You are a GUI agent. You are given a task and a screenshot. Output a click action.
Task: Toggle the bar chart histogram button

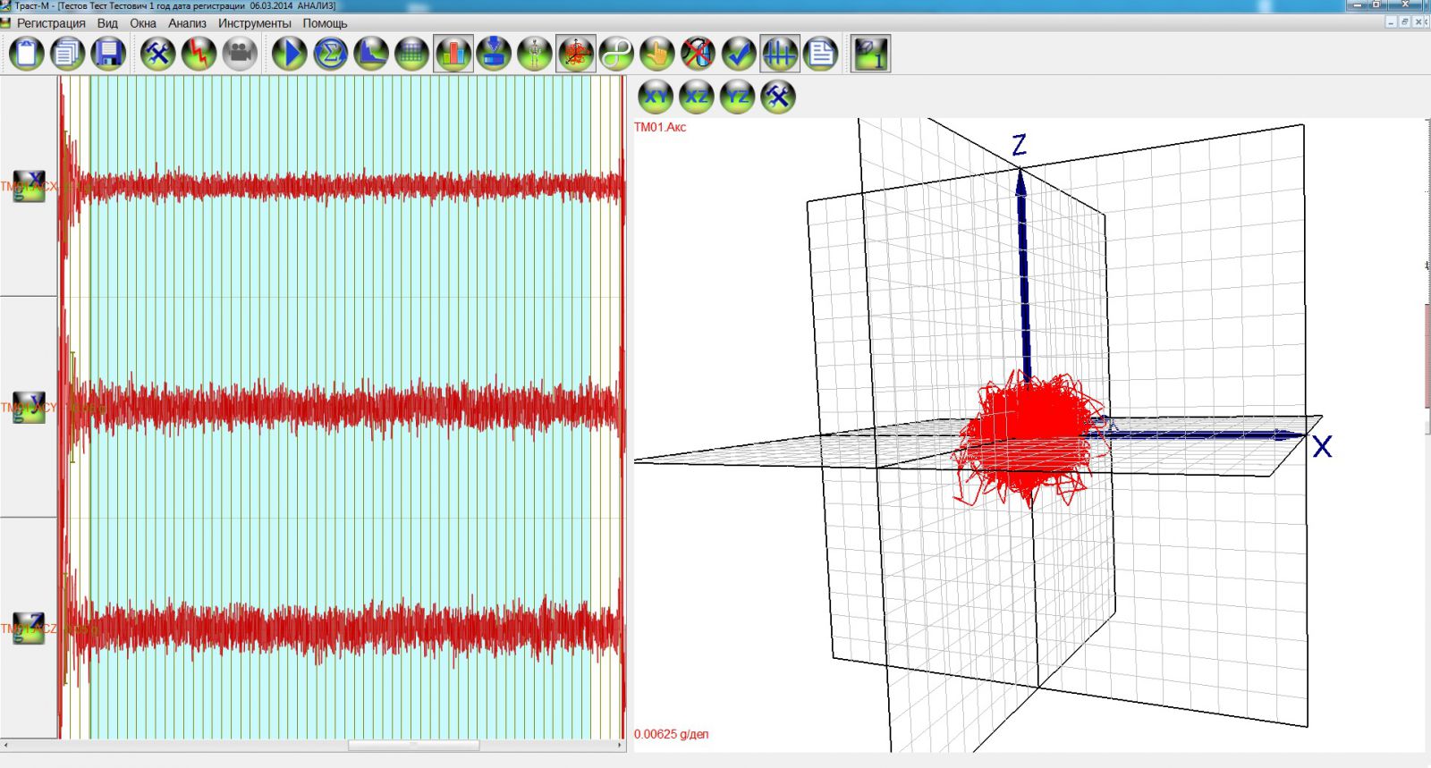coord(453,54)
